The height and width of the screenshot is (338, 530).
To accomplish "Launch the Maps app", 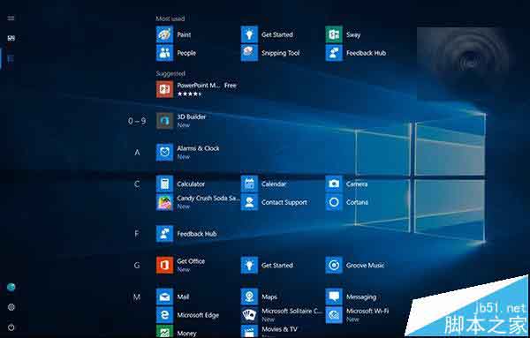I will point(249,297).
